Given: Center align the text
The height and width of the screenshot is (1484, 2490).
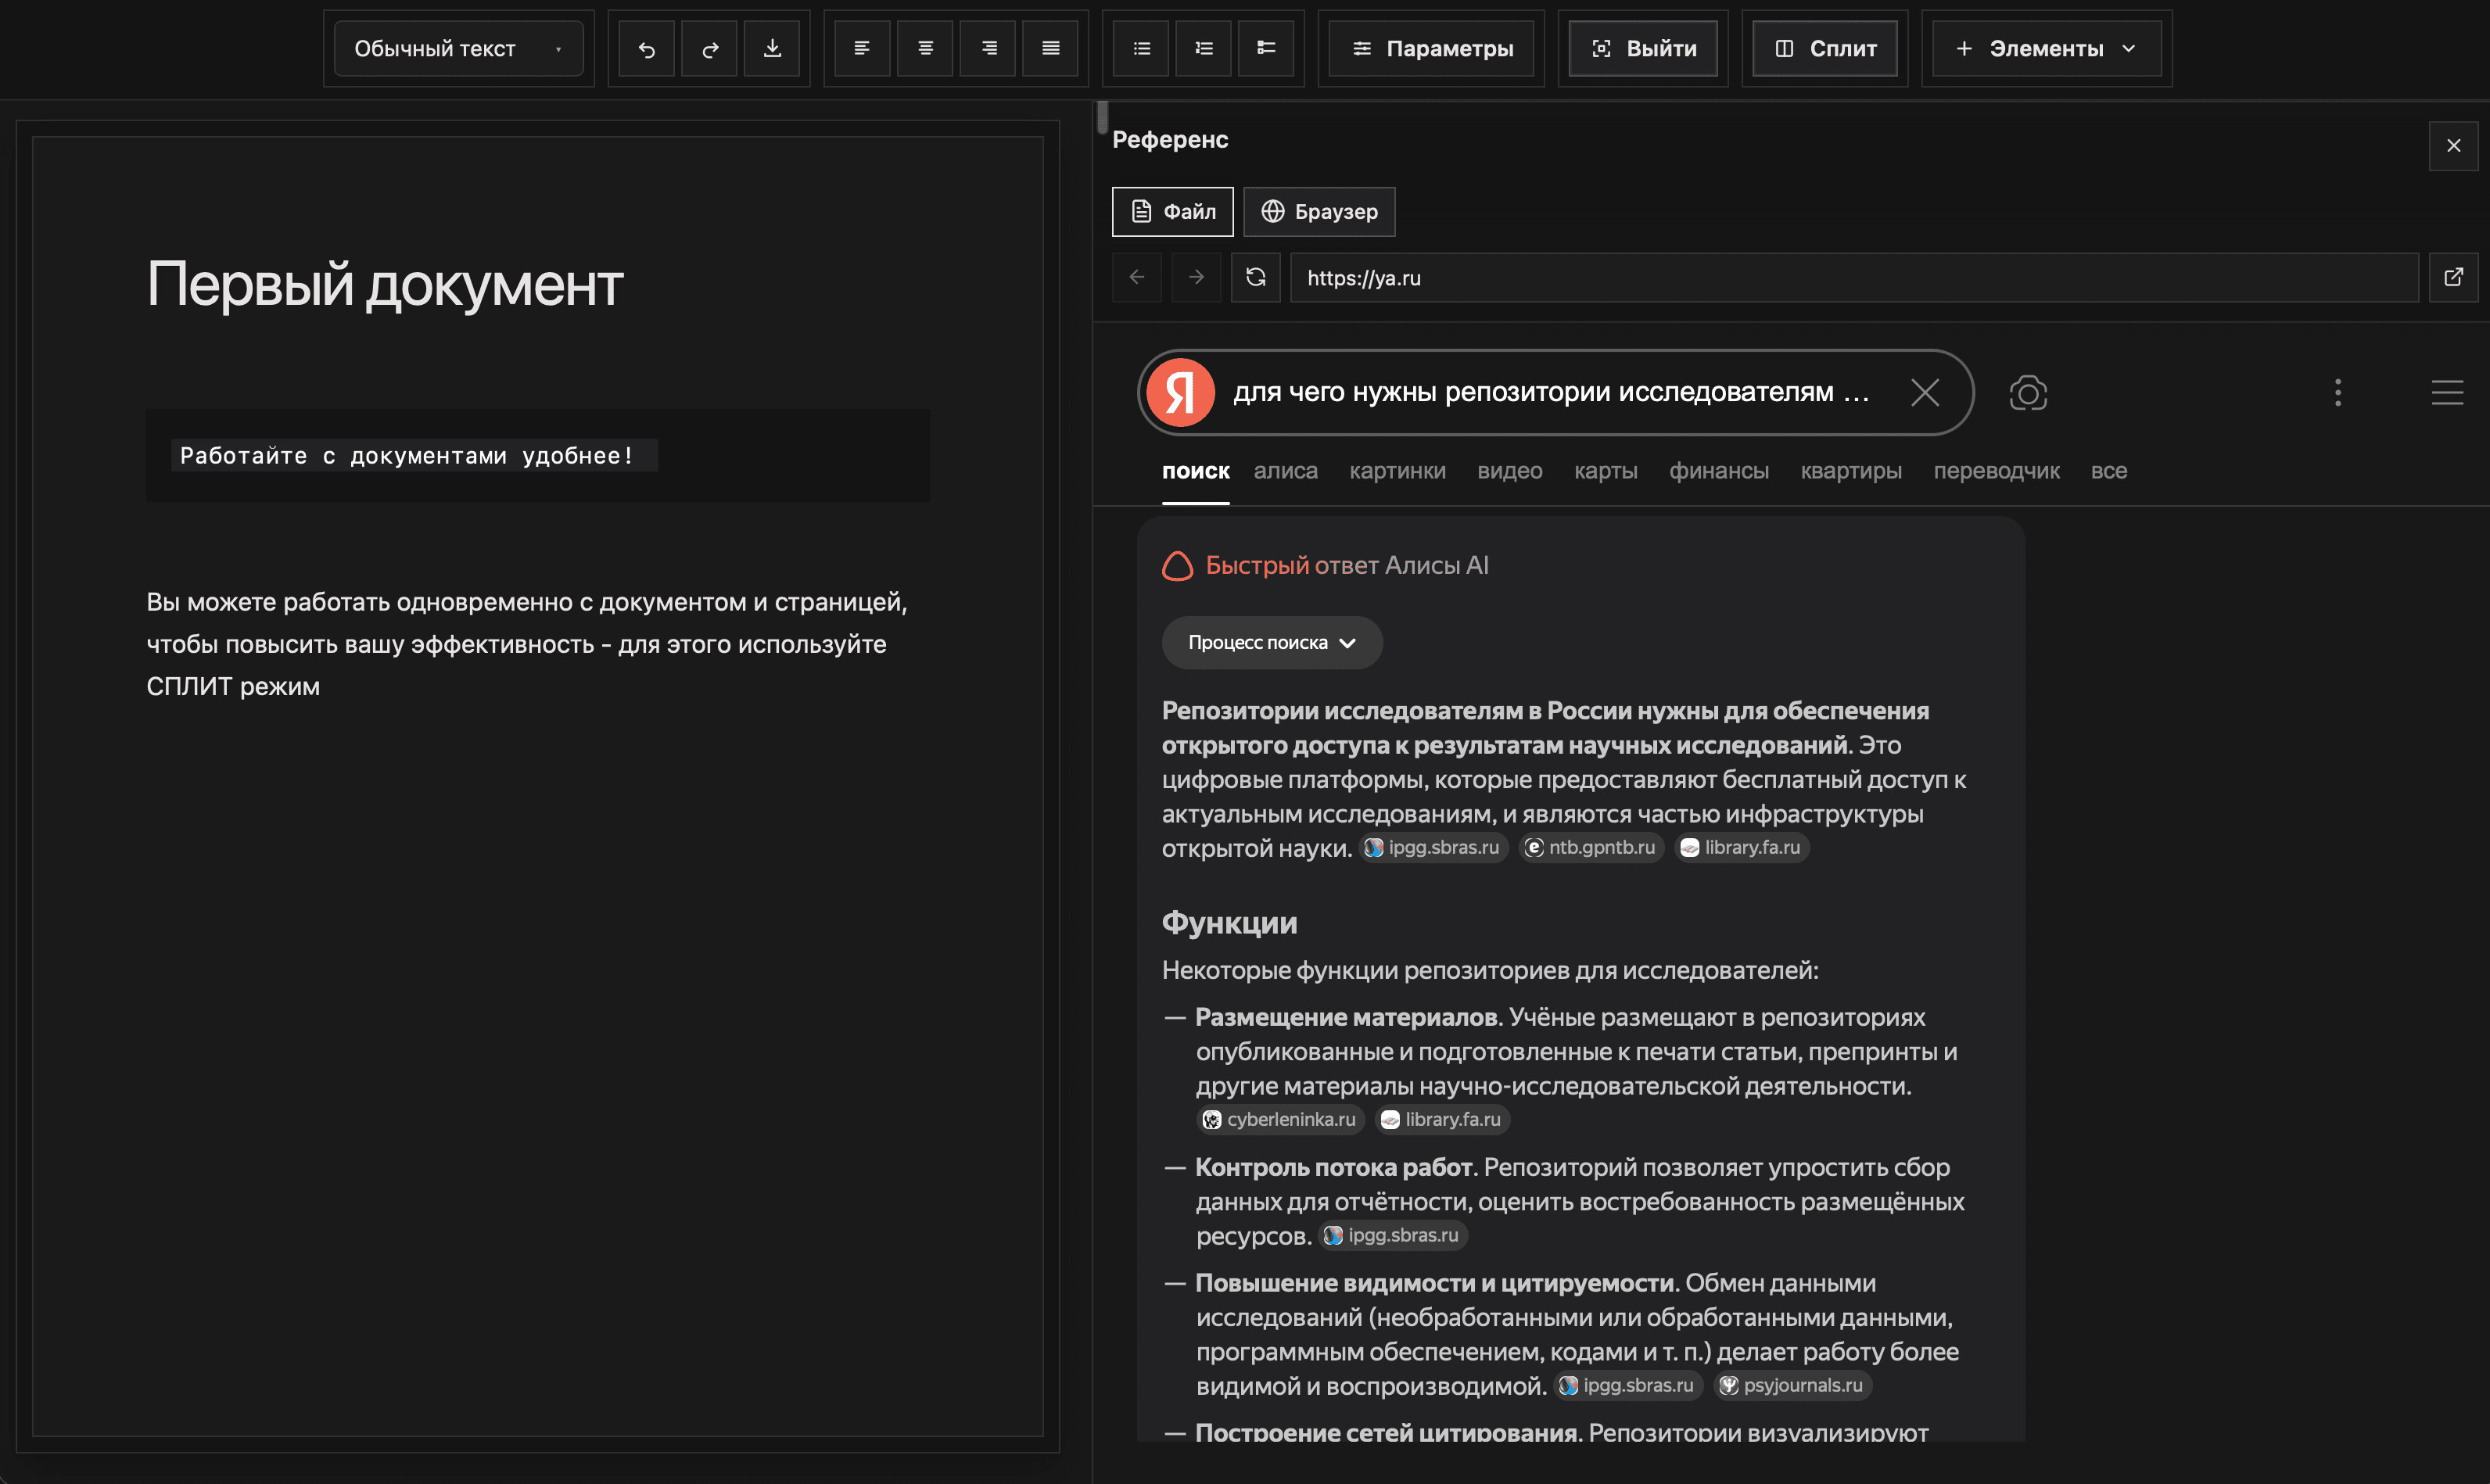Looking at the screenshot, I should 925,48.
